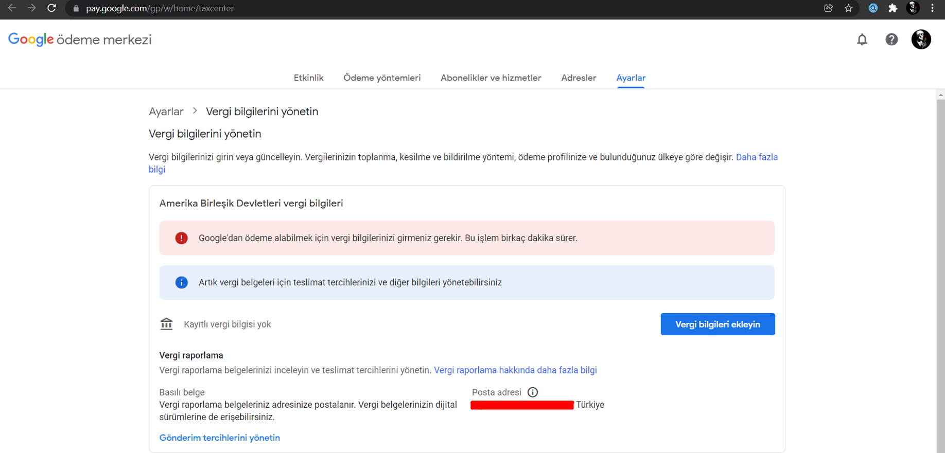Click the Kayıtlı vergi bilgisi yok text
The width and height of the screenshot is (945, 453).
tap(227, 324)
